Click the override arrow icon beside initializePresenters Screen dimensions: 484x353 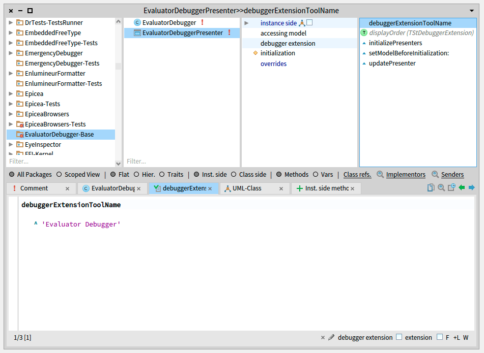pos(364,43)
